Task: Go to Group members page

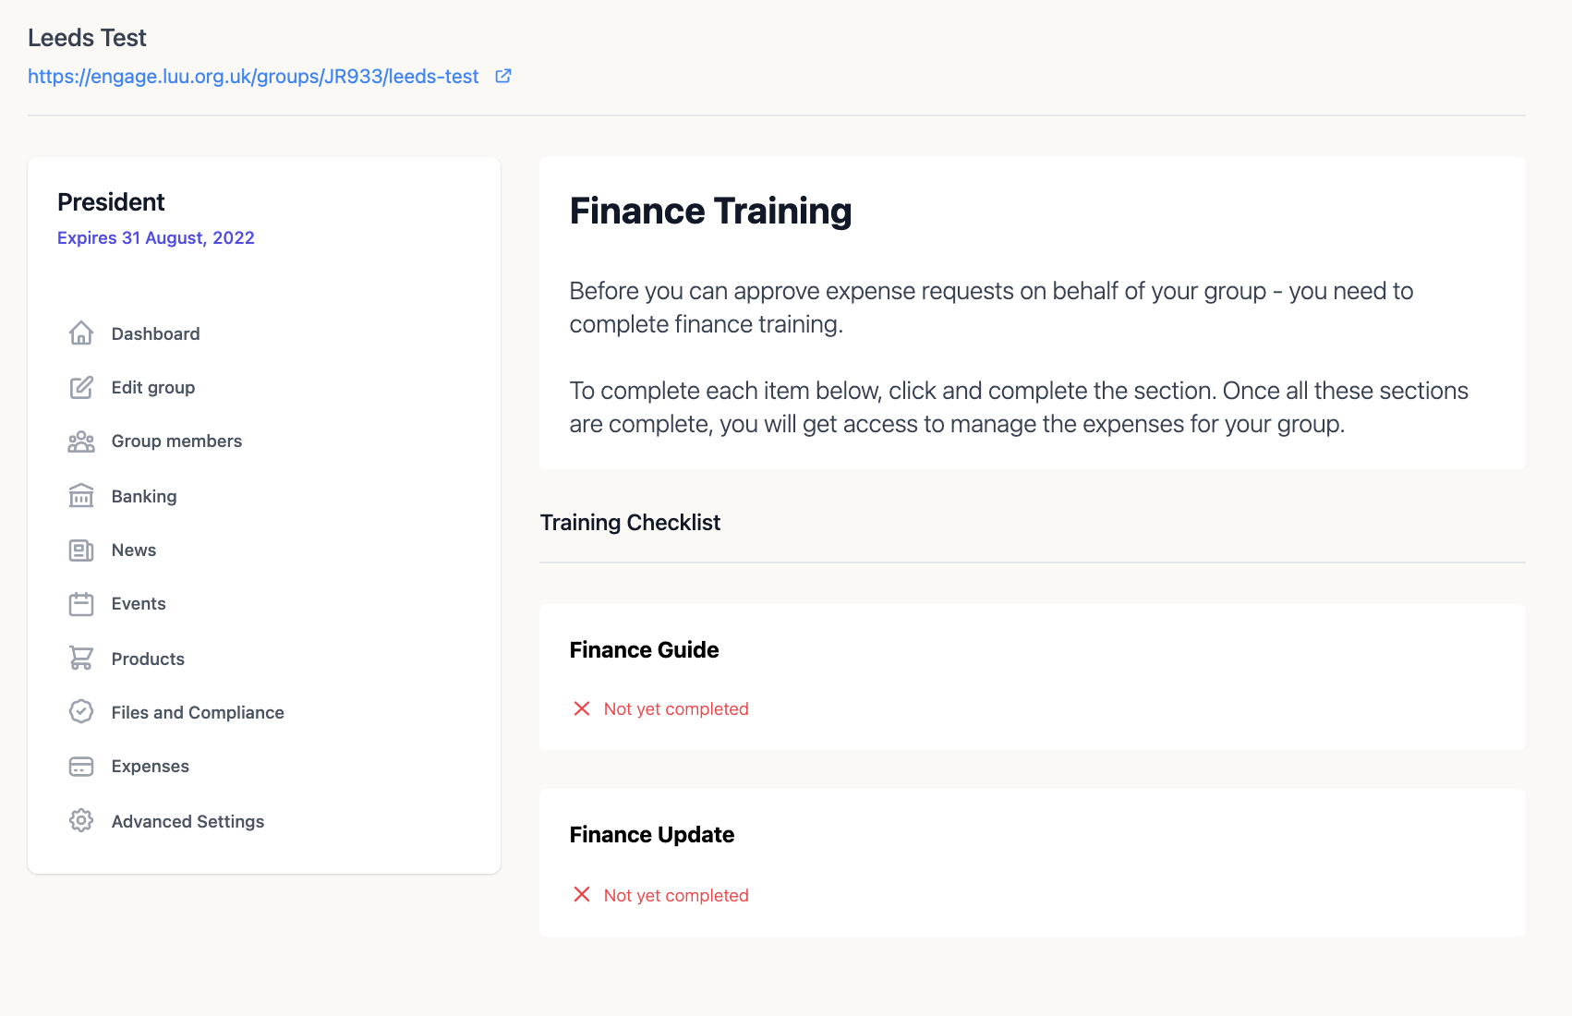Action: pos(176,441)
